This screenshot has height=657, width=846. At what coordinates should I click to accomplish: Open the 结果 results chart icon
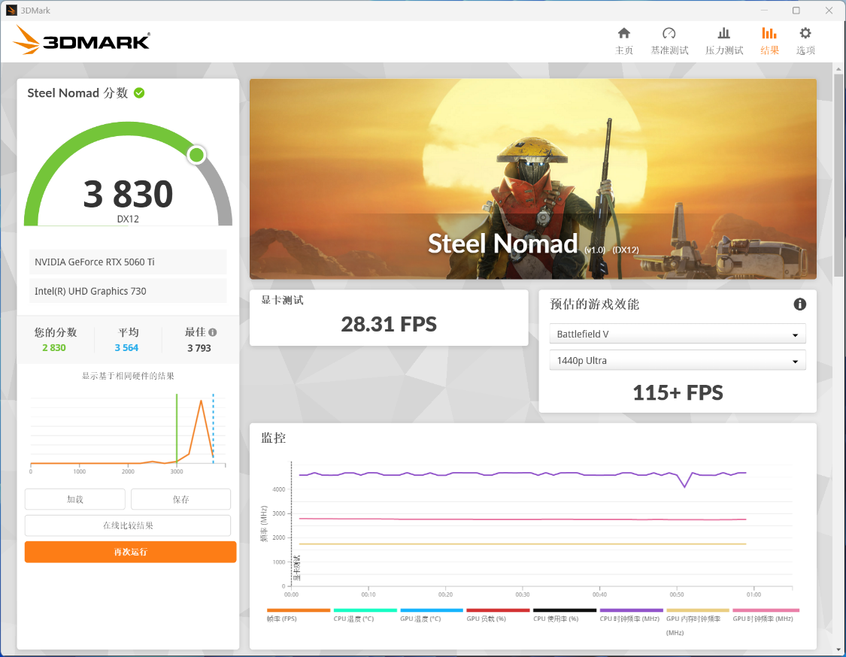tap(769, 33)
